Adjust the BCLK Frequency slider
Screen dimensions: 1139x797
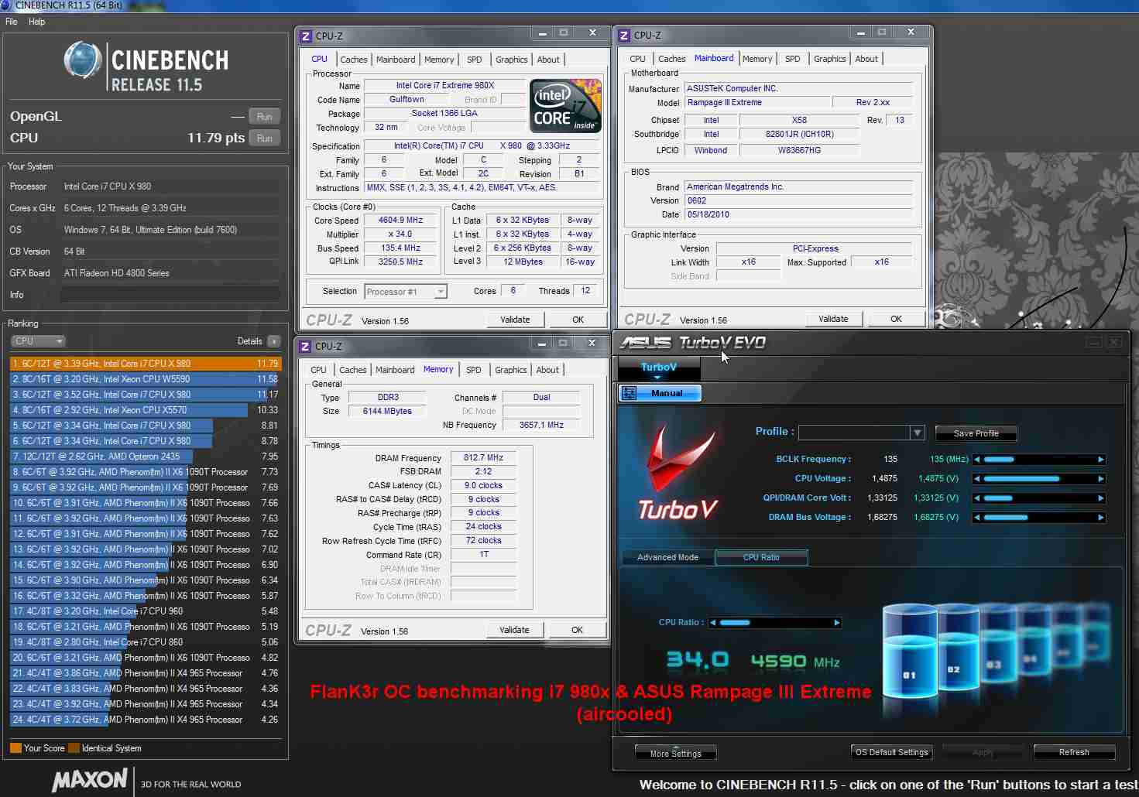coord(1039,460)
